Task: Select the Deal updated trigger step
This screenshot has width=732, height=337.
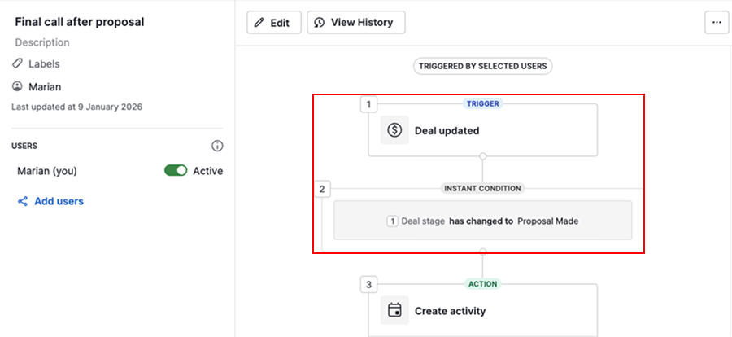Action: click(x=482, y=130)
